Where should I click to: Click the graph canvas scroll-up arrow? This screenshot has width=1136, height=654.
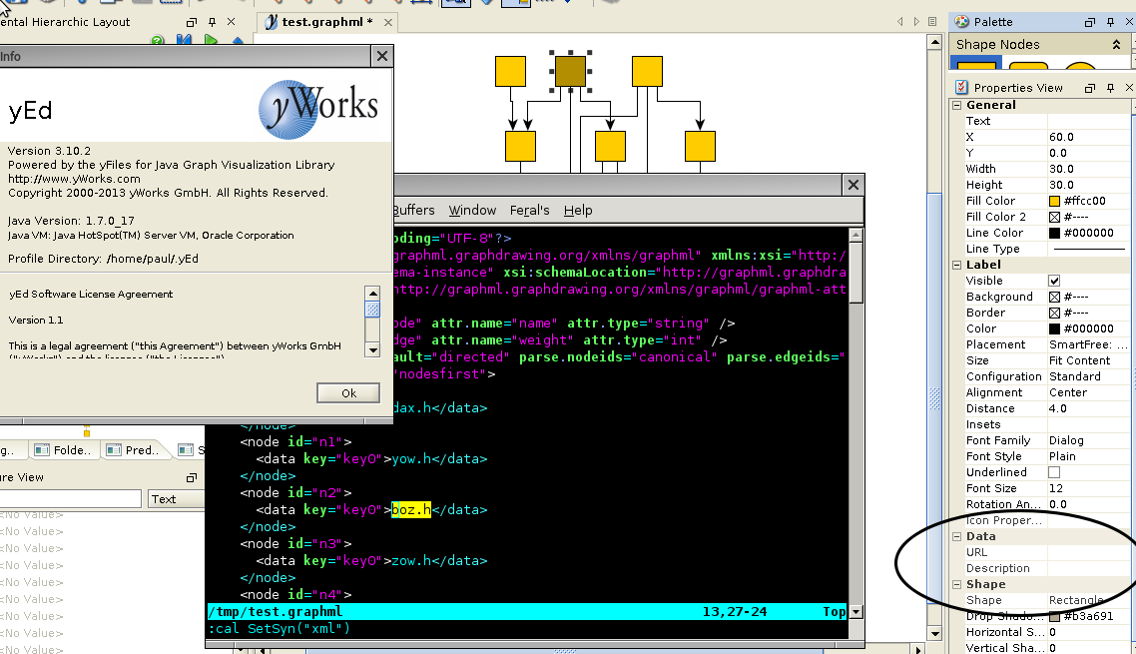pos(934,42)
